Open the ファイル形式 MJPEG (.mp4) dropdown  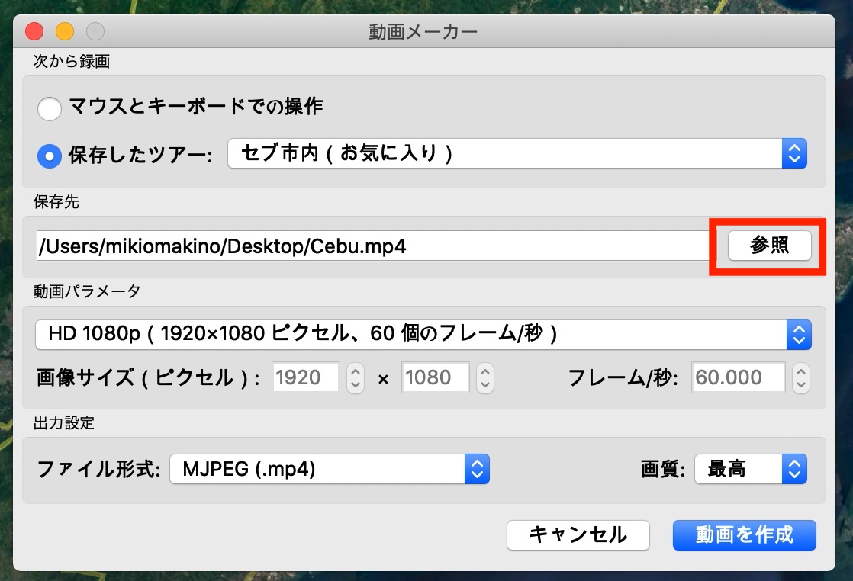click(x=330, y=468)
